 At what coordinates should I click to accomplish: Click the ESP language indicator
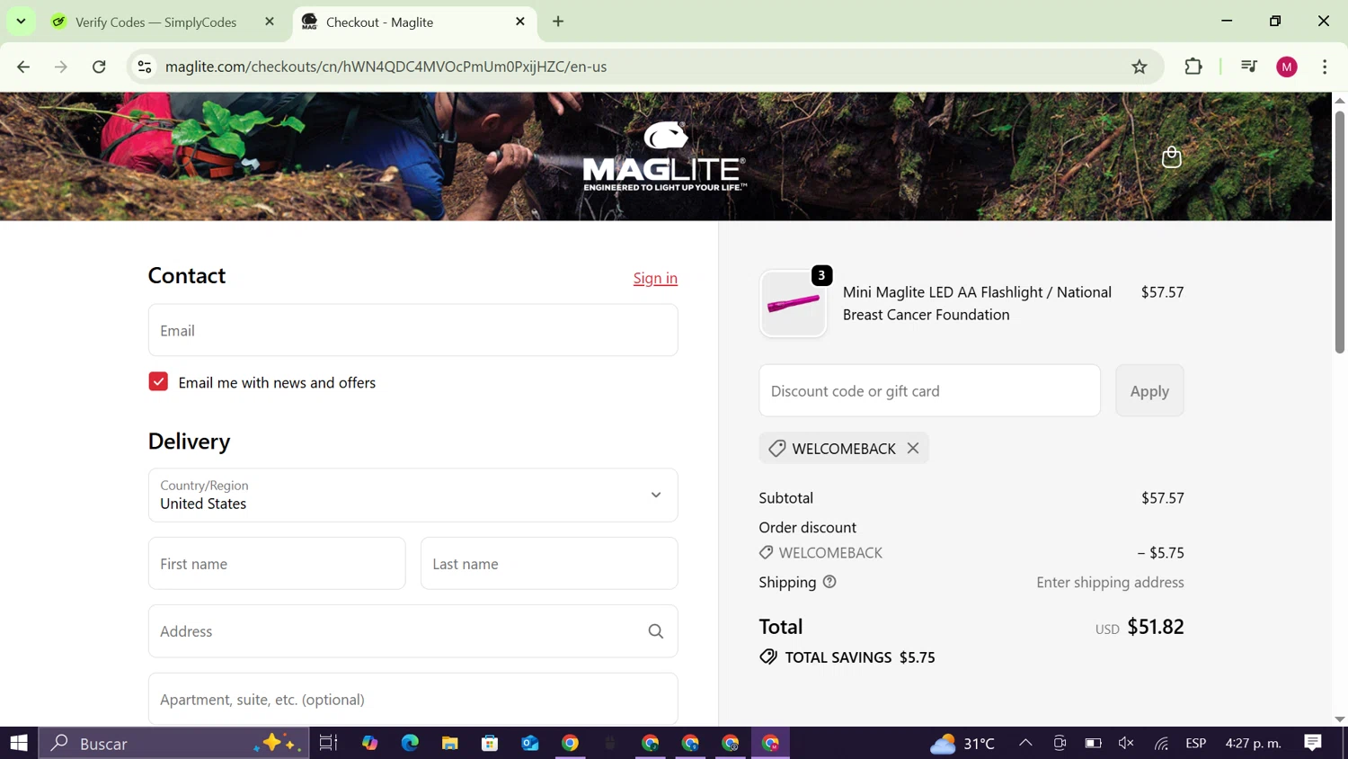point(1195,743)
